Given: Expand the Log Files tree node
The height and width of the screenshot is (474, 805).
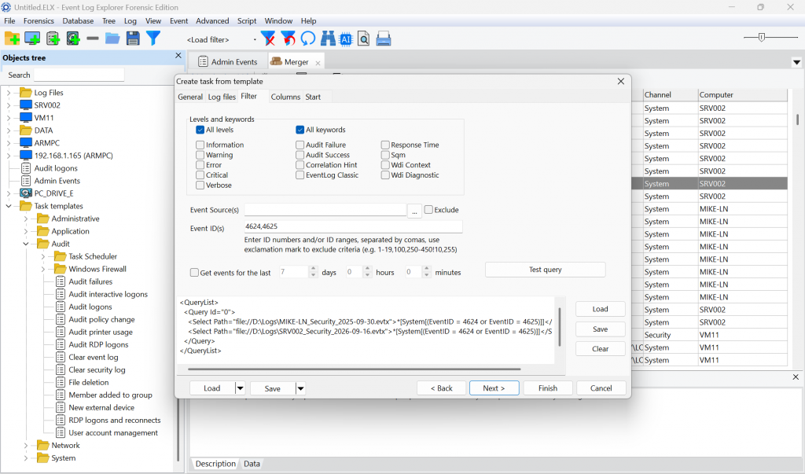Looking at the screenshot, I should point(9,93).
